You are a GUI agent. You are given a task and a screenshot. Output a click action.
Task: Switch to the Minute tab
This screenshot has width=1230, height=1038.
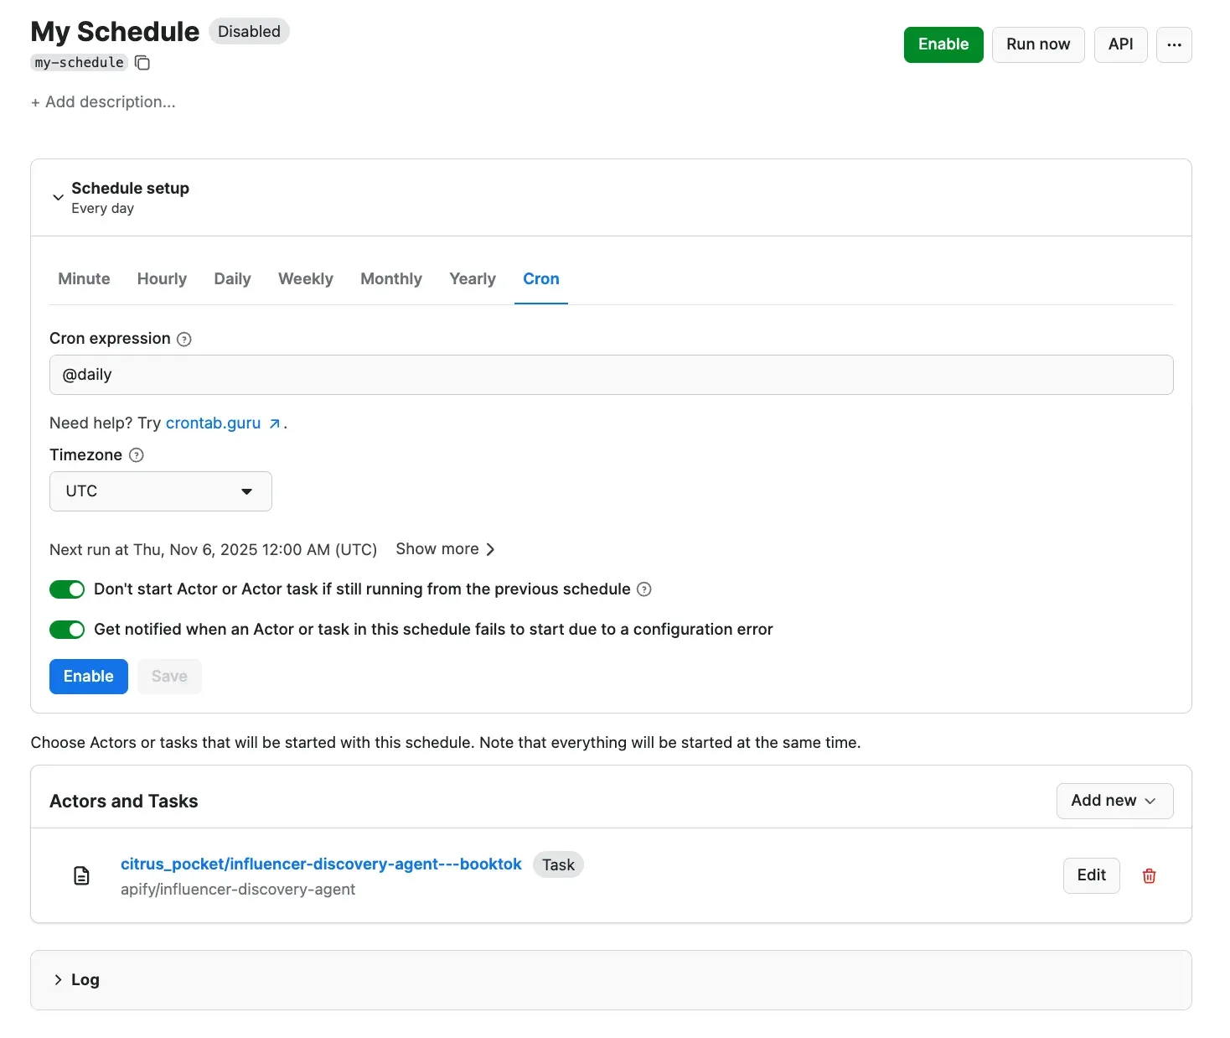coord(84,279)
